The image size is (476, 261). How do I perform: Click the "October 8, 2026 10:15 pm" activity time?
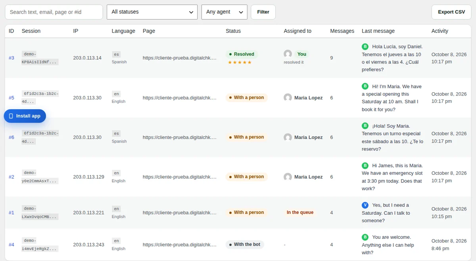point(449,213)
